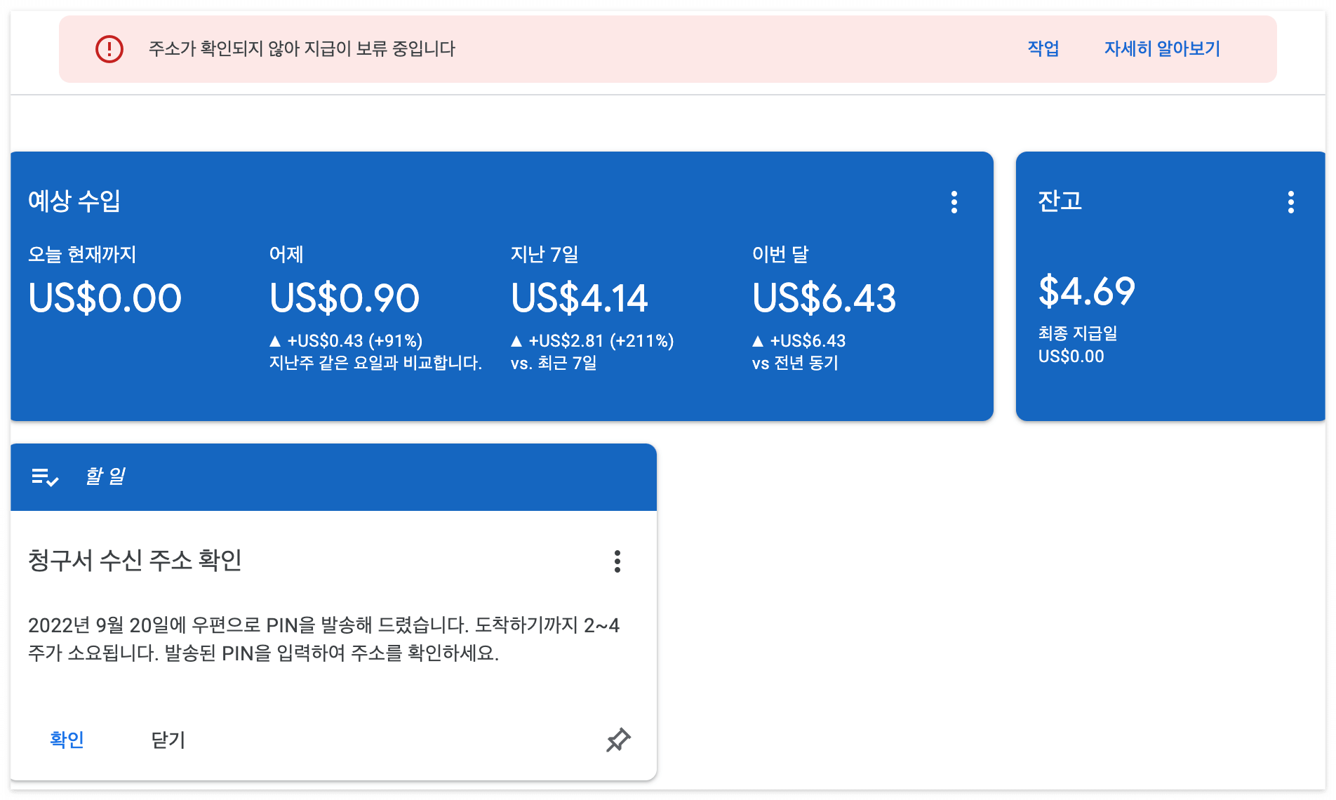The height and width of the screenshot is (800, 1336).
Task: Open the 잔고 card overflow menu
Action: click(x=1292, y=202)
